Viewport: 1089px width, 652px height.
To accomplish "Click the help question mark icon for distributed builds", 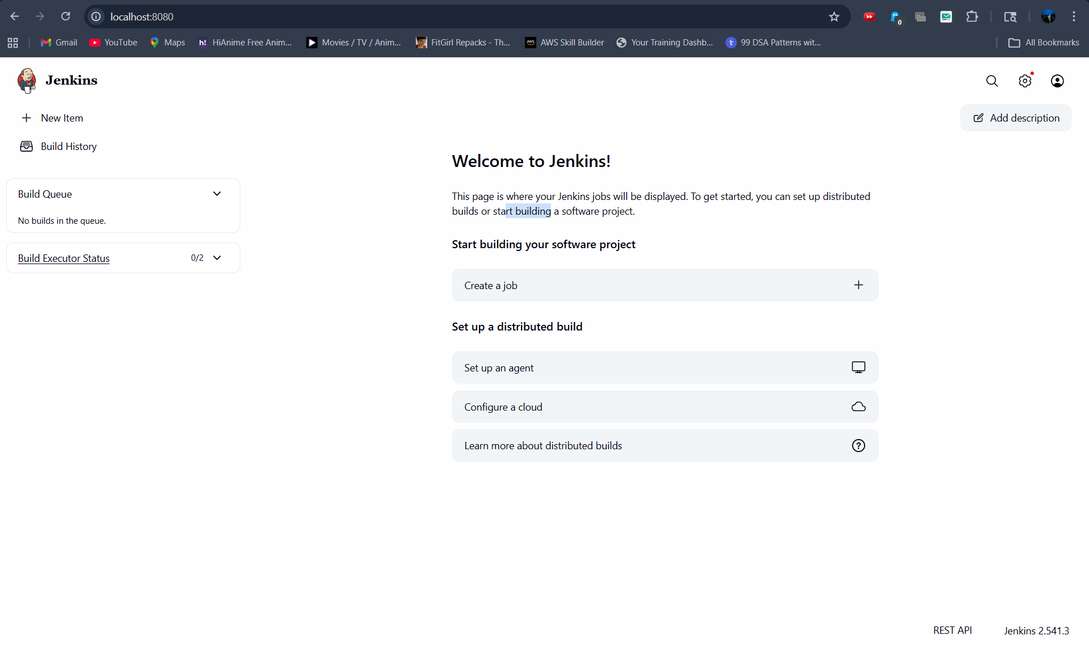I will (858, 446).
